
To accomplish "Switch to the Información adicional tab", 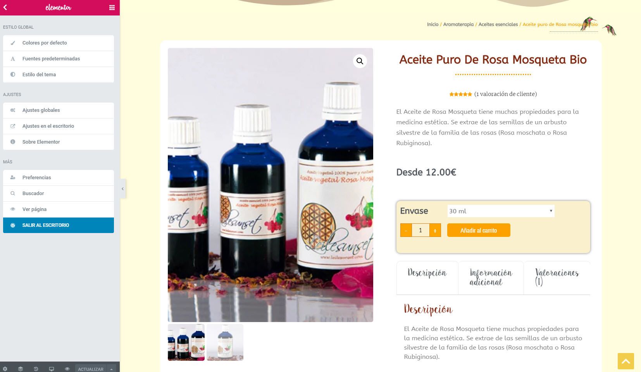I will (x=491, y=278).
